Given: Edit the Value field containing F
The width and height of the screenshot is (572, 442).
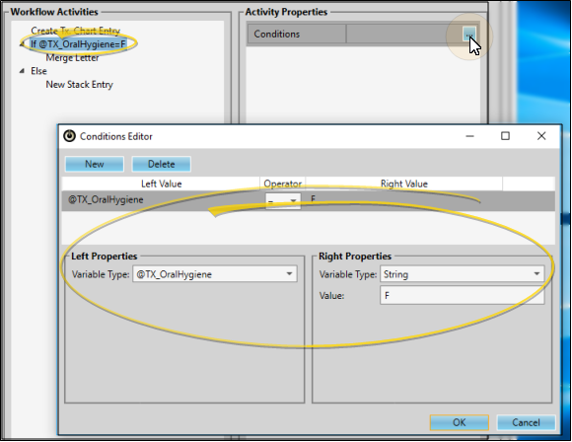Looking at the screenshot, I should (463, 295).
